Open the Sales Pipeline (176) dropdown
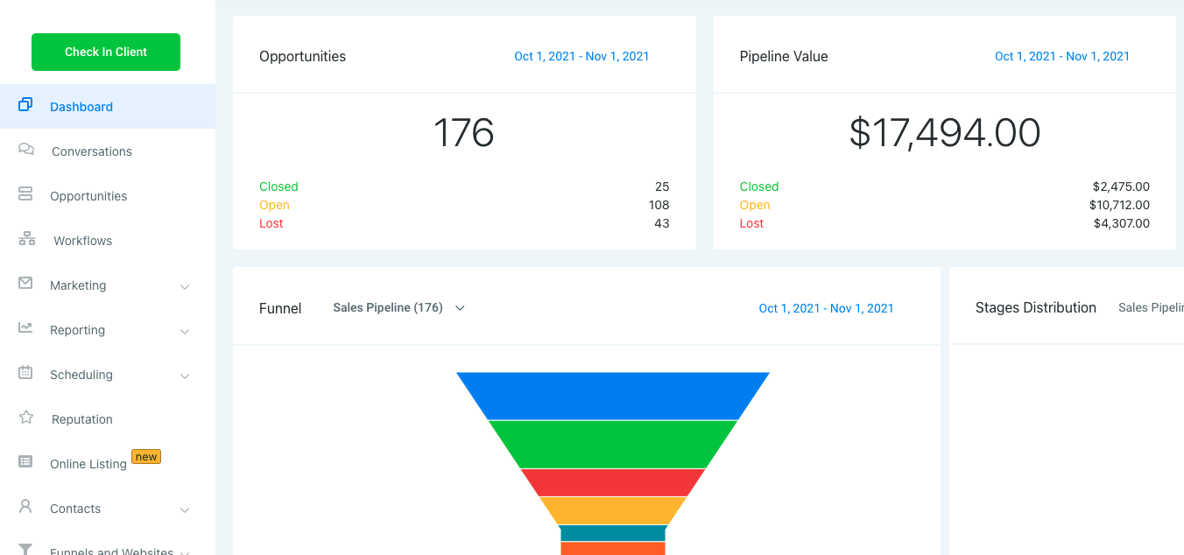Screen dimensions: 1184x555 pos(399,308)
